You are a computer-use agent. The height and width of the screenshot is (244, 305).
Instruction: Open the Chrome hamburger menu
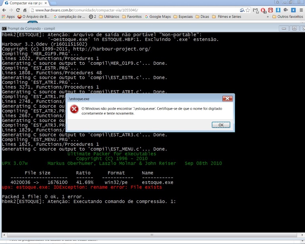click(301, 10)
